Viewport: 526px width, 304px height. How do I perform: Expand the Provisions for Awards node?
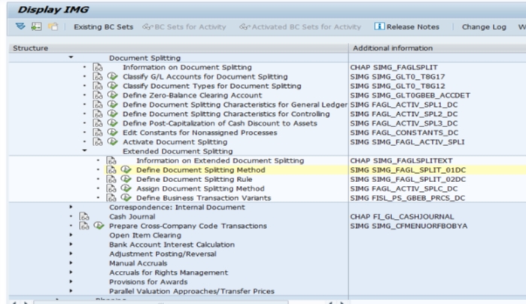click(71, 281)
